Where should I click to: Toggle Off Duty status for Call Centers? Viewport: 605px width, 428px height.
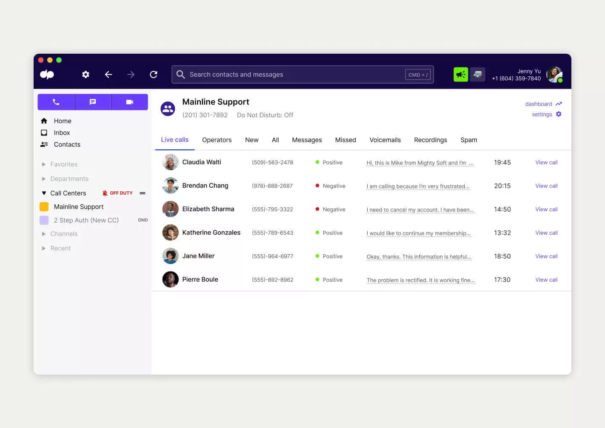pos(118,193)
